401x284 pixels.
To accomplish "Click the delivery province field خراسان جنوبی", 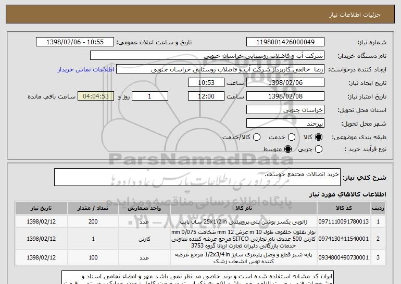I will pos(285,110).
